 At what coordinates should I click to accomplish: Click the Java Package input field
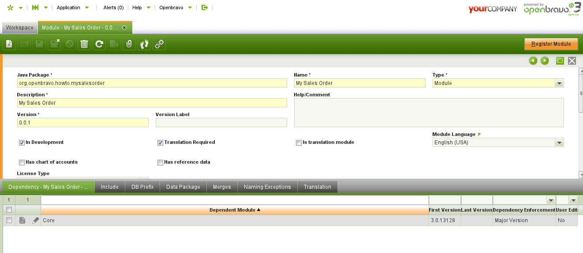(152, 83)
